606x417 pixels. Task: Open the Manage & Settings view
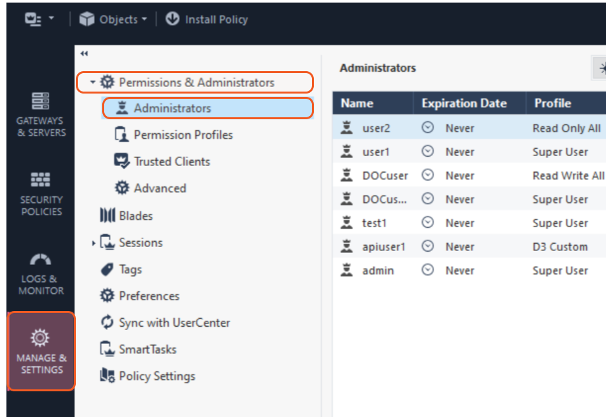[x=41, y=351]
